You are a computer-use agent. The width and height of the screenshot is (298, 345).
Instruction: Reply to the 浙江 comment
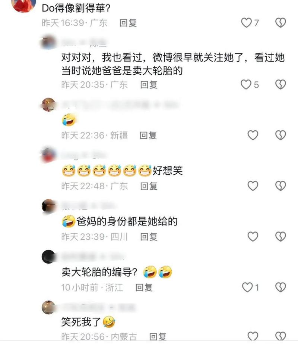(x=144, y=287)
